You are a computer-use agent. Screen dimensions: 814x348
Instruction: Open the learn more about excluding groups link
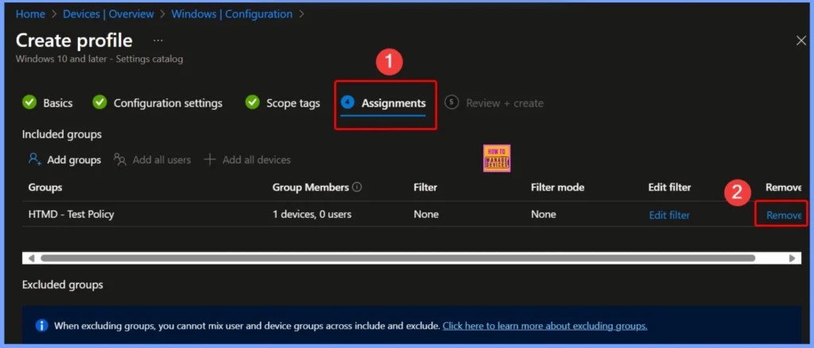tap(545, 326)
